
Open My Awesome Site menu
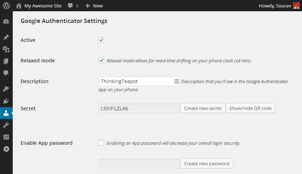point(39,6)
